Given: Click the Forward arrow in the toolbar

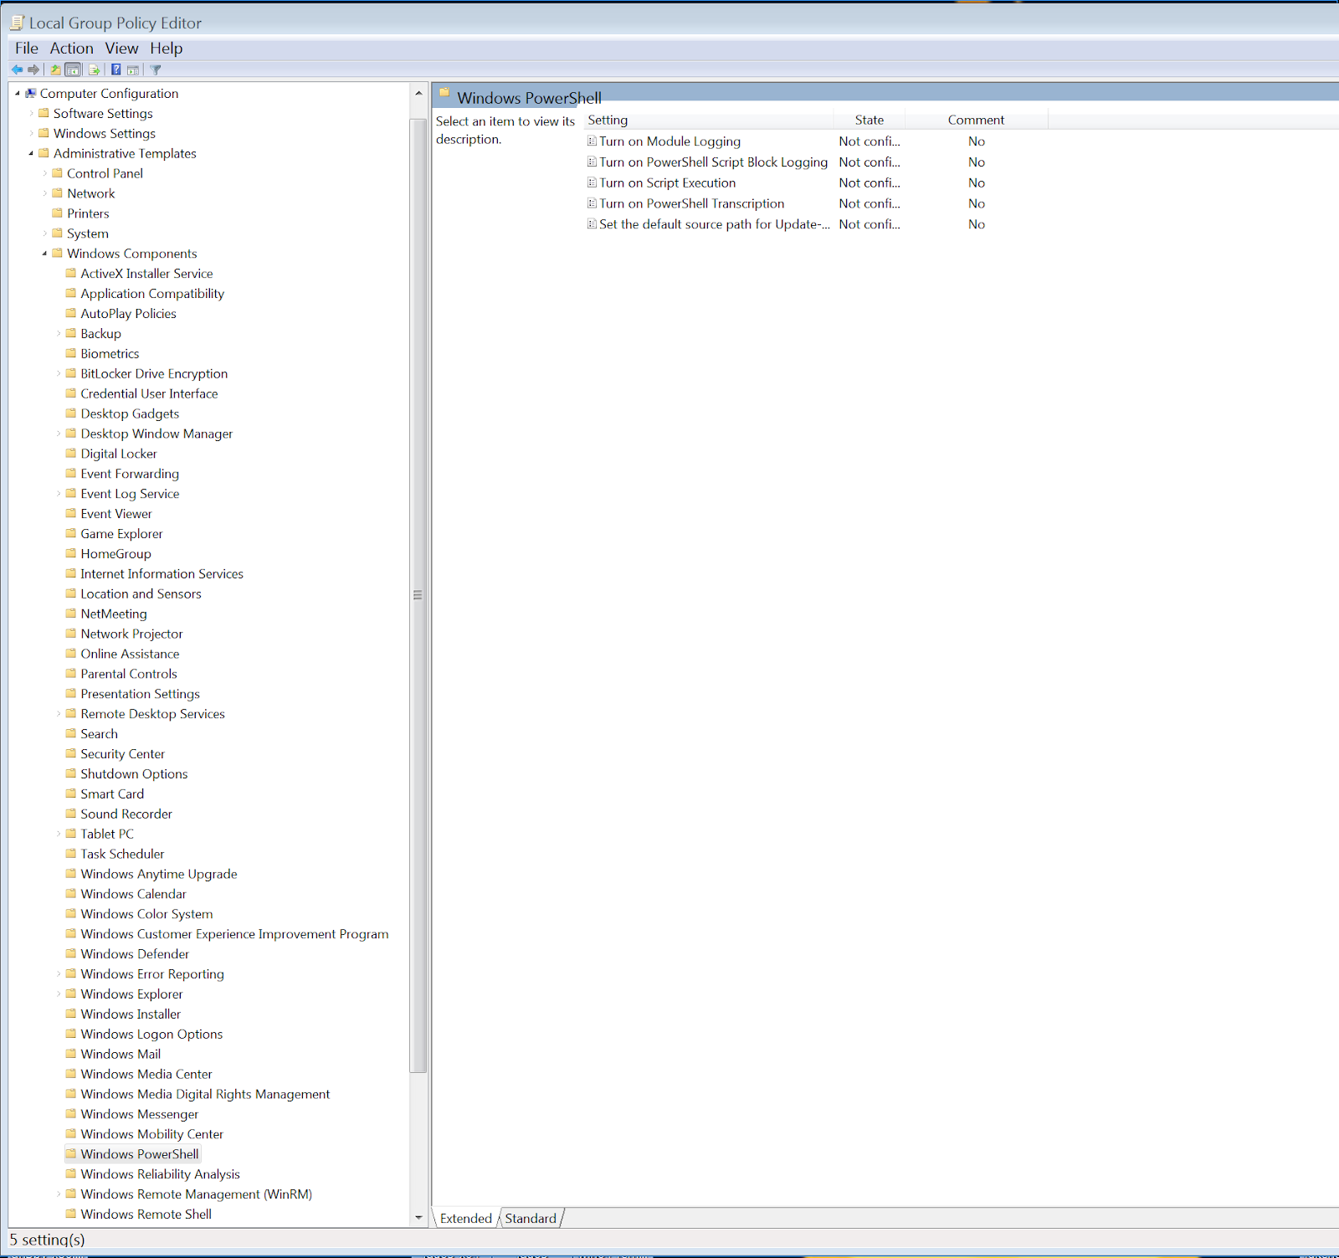Looking at the screenshot, I should (33, 69).
